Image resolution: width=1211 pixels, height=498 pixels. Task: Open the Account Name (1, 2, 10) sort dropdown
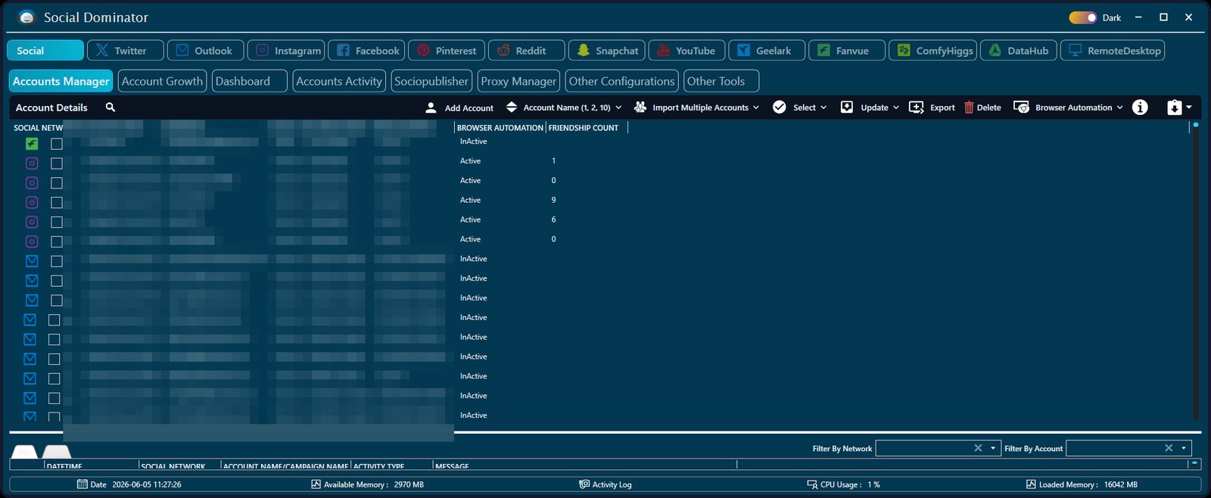click(565, 107)
